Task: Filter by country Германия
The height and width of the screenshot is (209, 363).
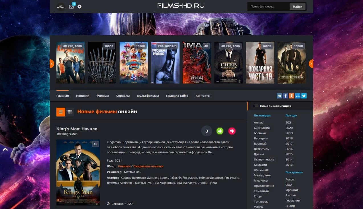Action: [293, 201]
